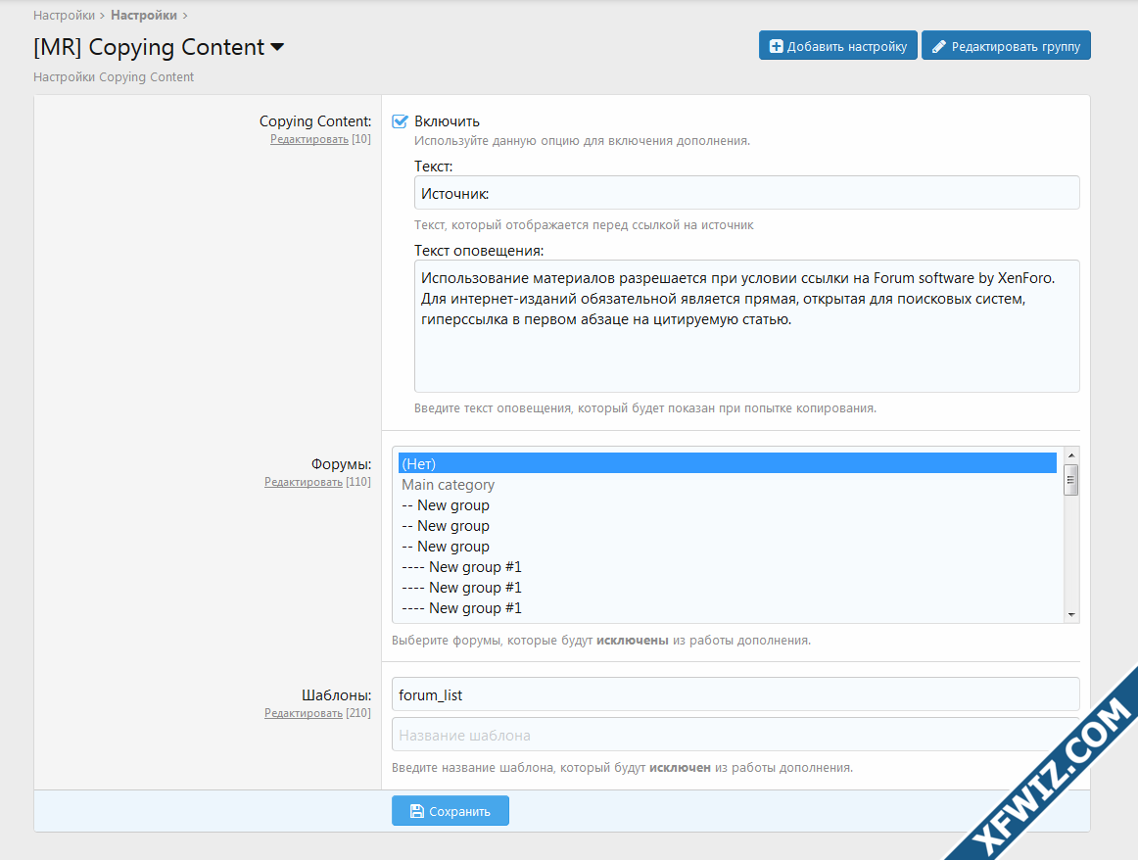The image size is (1138, 860).
Task: Open Редактировать link under Шаблоны
Action: [x=304, y=713]
